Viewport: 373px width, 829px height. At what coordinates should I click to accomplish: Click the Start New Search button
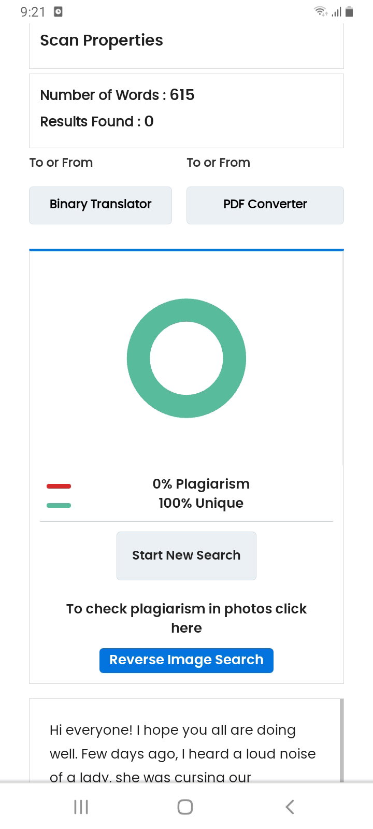tap(187, 555)
